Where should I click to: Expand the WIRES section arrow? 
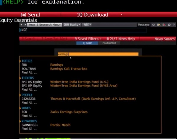coord(20,108)
